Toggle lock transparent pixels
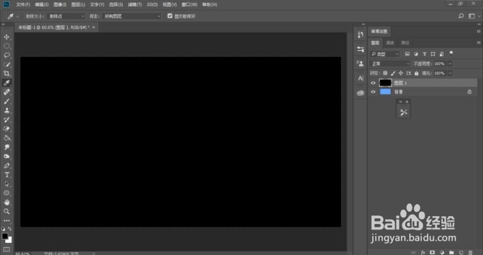This screenshot has width=483, height=255. click(385, 73)
